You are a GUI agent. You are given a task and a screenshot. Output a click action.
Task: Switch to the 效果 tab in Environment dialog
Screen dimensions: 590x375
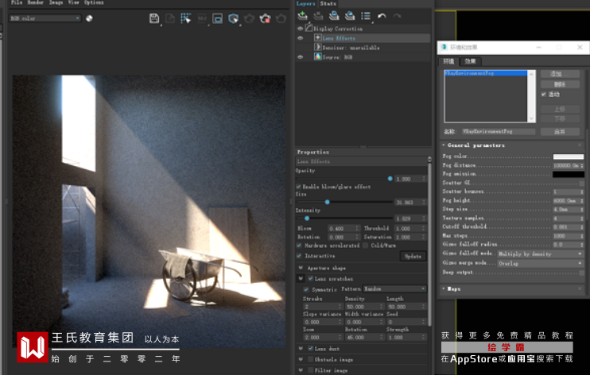click(x=470, y=61)
